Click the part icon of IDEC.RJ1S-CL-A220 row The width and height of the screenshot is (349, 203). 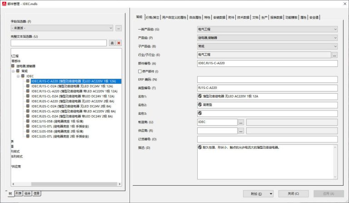(28, 91)
